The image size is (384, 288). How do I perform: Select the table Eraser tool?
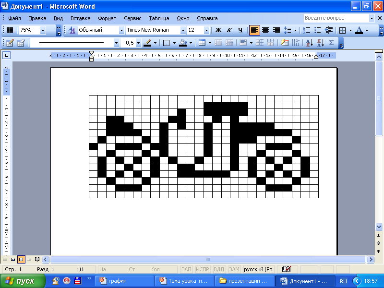[x=21, y=43]
